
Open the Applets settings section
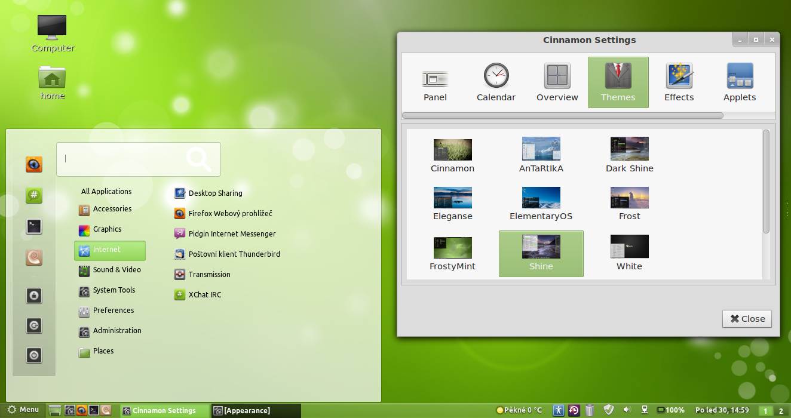[740, 82]
